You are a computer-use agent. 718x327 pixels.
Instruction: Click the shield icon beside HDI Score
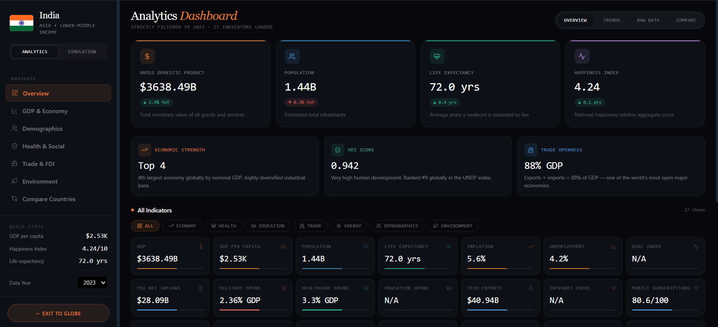pos(338,150)
